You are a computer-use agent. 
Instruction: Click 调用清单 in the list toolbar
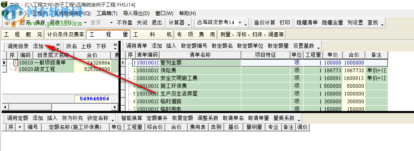click(136, 46)
